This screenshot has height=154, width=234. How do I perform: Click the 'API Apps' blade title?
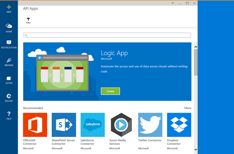(x=30, y=9)
